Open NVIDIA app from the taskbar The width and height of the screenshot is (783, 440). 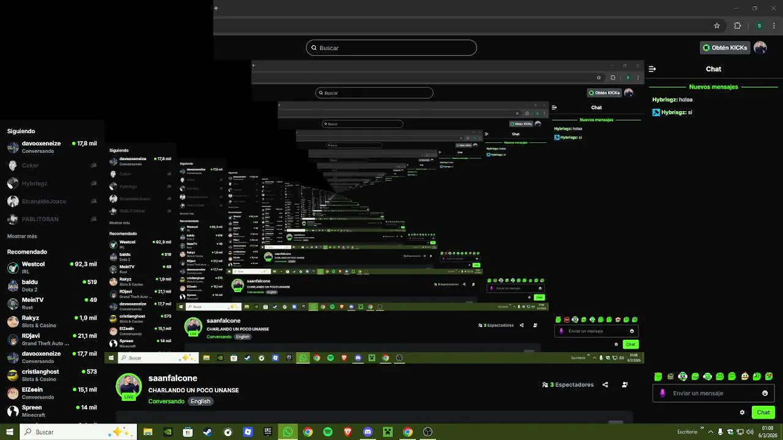(x=168, y=432)
